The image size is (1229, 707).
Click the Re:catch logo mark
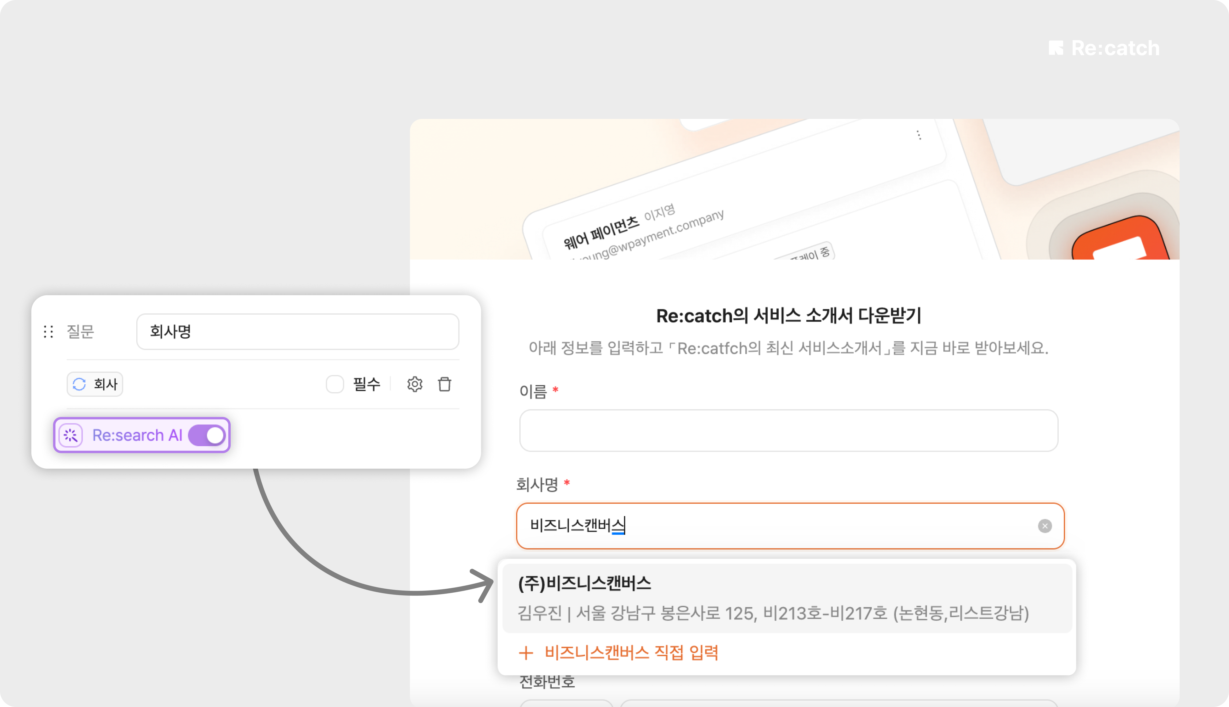1056,48
